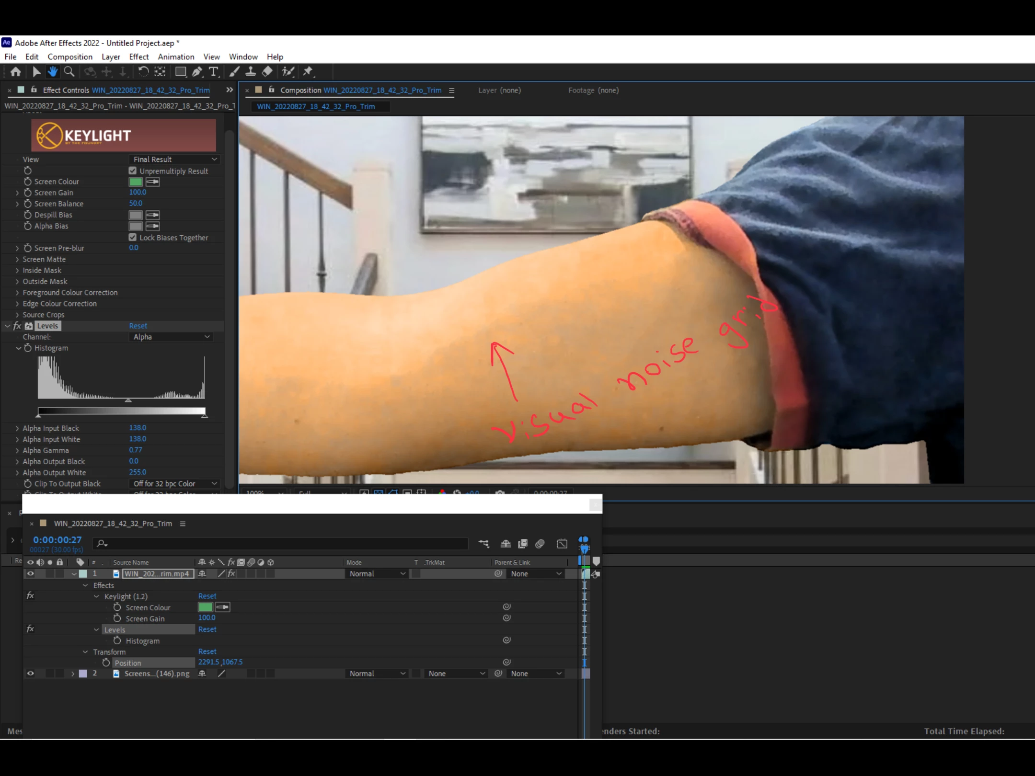Select the Clone Stamp tool

(x=250, y=72)
